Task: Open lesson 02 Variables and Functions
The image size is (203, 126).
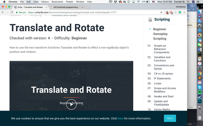Action: 162,59
